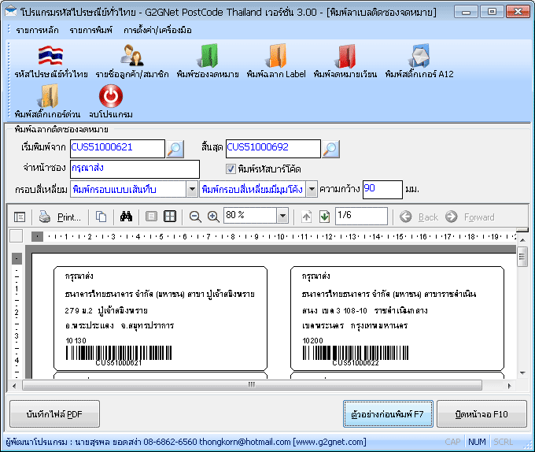Viewport: 535px width, 452px height.
Task: Select single page view icon
Action: (x=151, y=217)
